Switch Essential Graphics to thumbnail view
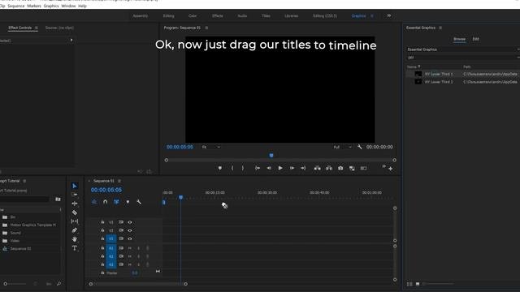Image resolution: width=520 pixels, height=292 pixels. coord(418,284)
